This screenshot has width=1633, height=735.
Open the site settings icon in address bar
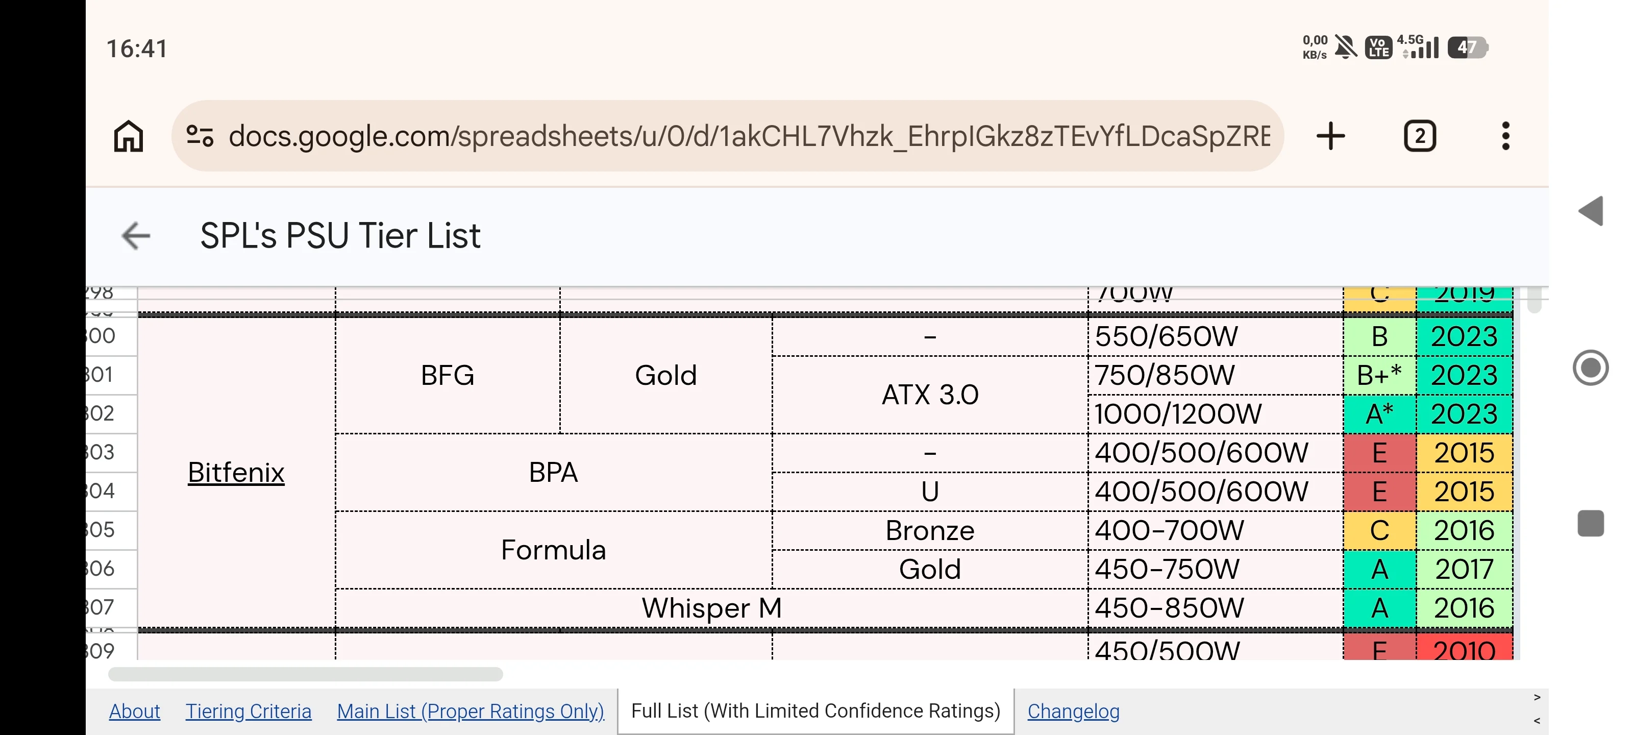click(x=200, y=136)
